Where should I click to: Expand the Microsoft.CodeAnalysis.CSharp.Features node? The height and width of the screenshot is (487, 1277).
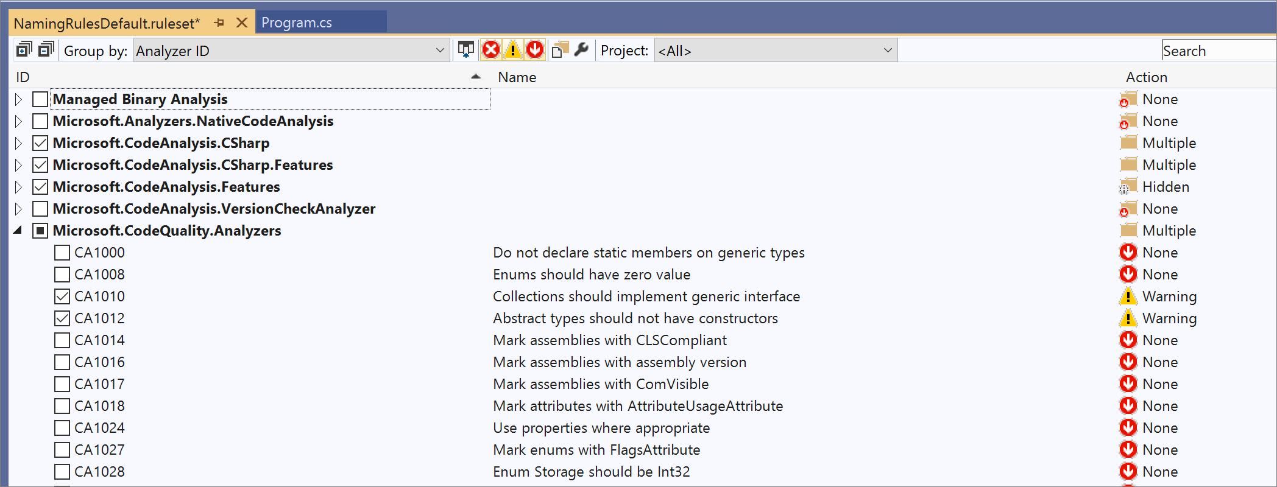click(18, 165)
